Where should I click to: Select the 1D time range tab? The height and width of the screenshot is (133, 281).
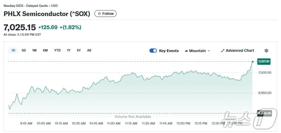[13, 50]
